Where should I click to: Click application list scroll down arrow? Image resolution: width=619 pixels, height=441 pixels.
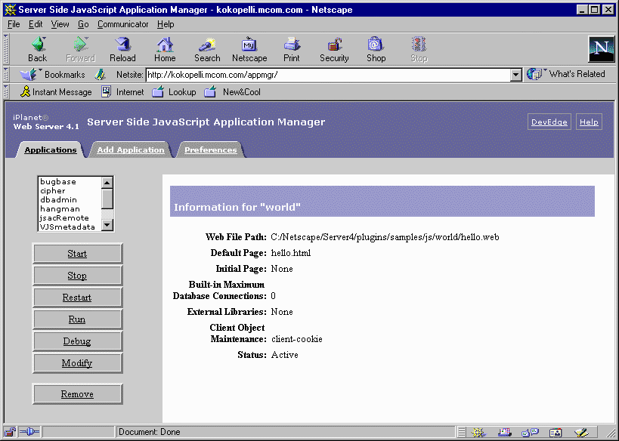coord(107,225)
